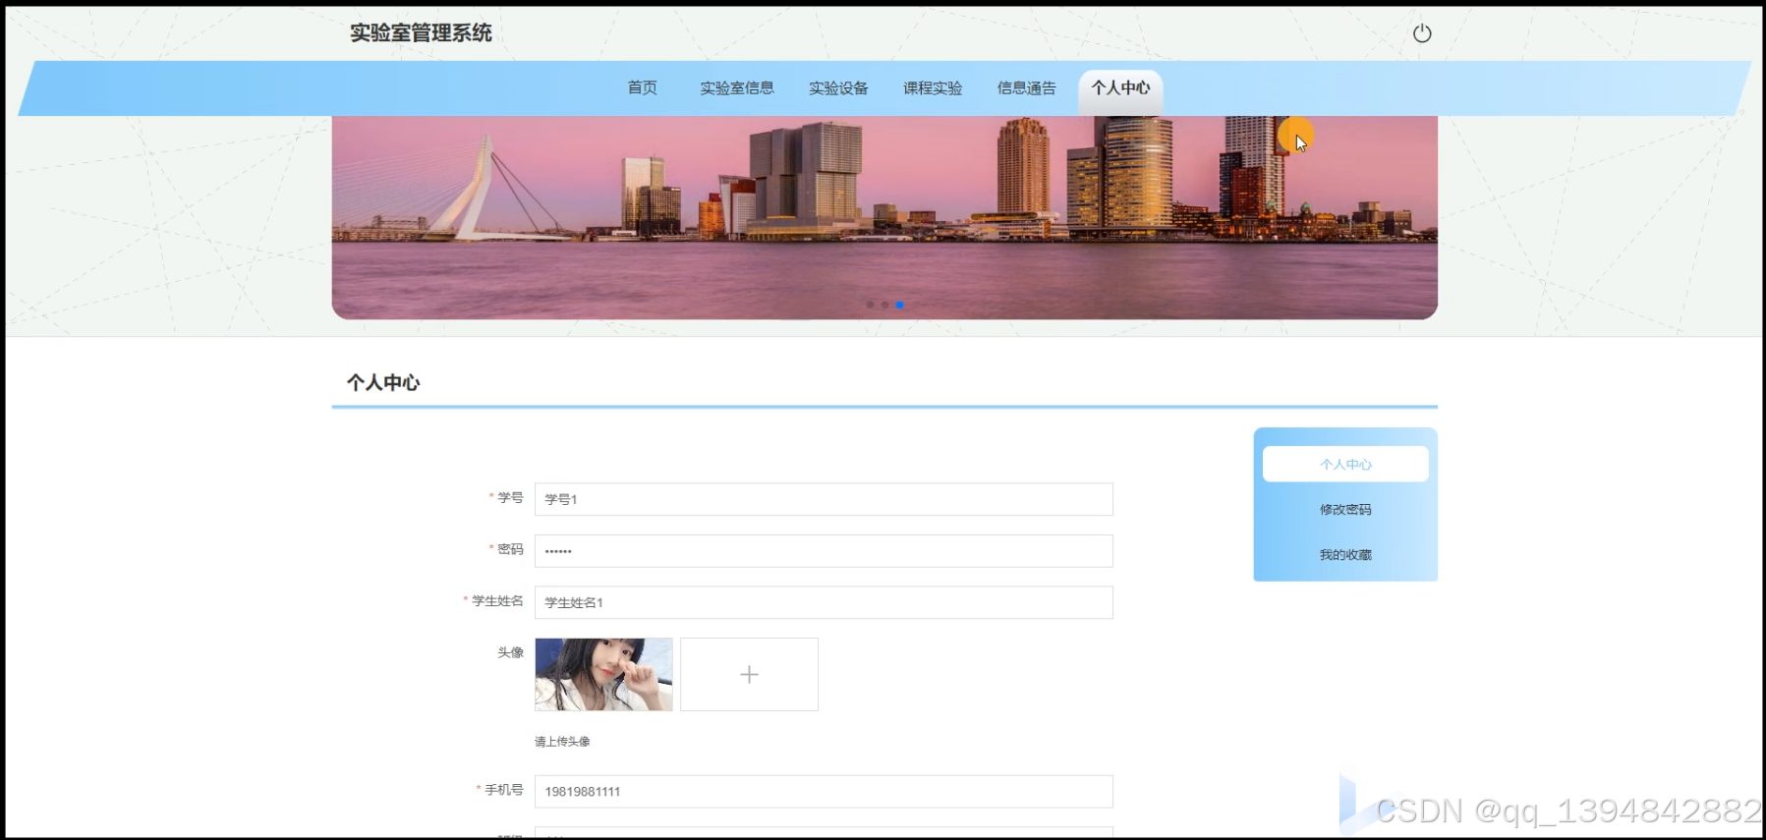Open 课程实验 nav item
1766x840 pixels.
[933, 87]
